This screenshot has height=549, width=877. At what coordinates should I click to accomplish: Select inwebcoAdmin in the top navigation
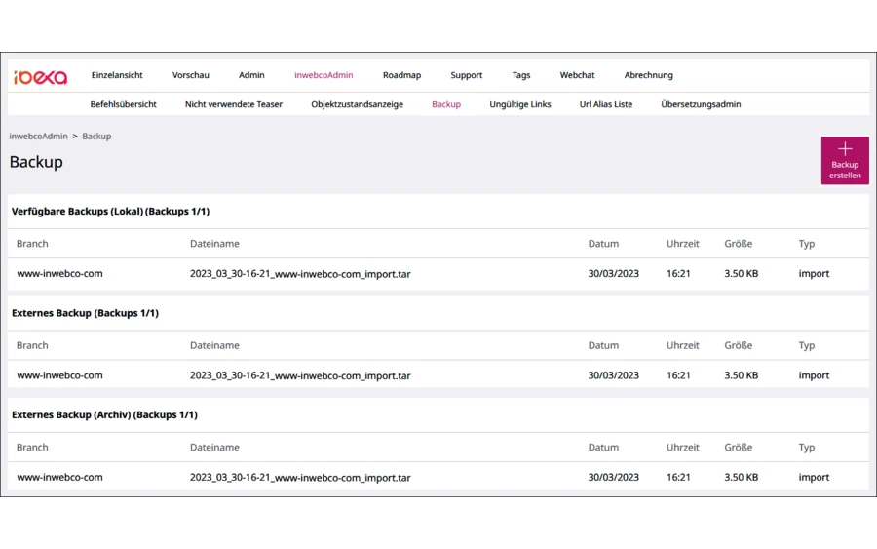324,75
